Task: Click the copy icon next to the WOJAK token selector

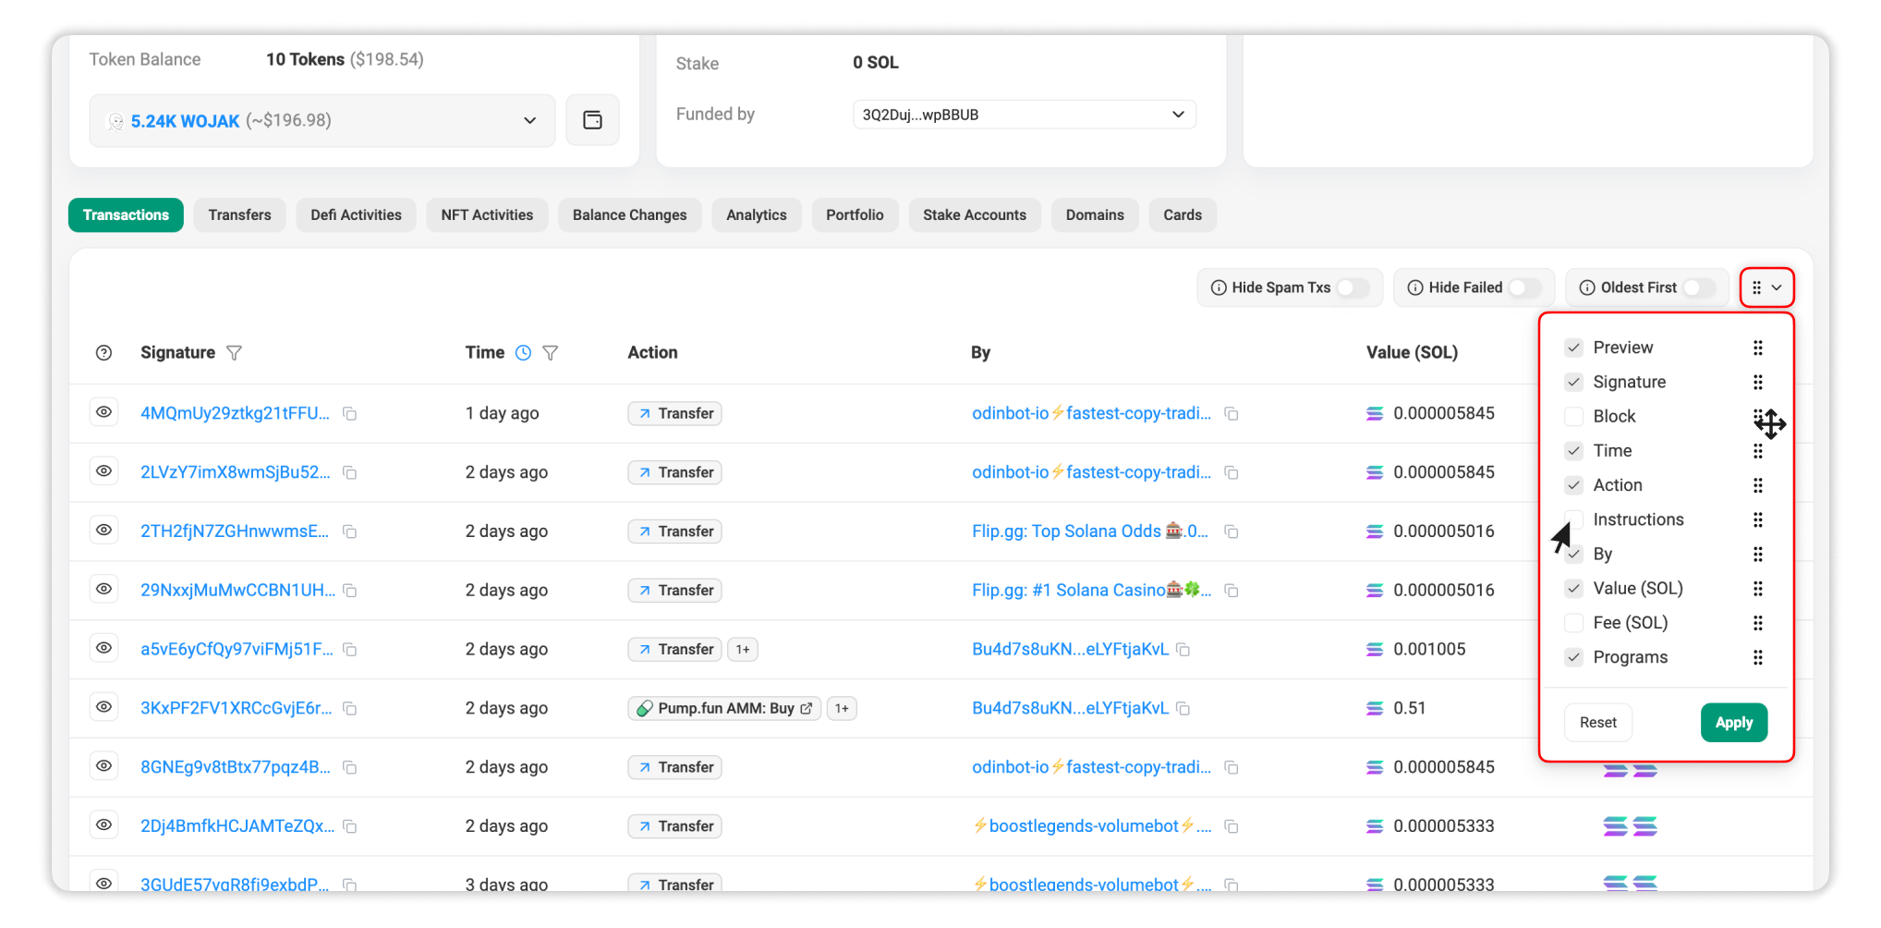Action: [x=592, y=120]
